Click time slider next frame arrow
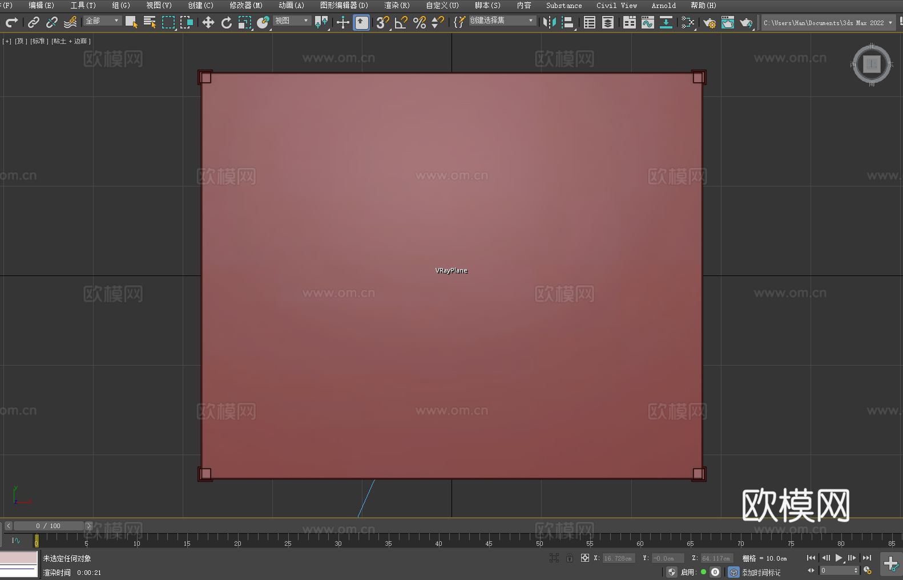 (x=88, y=526)
